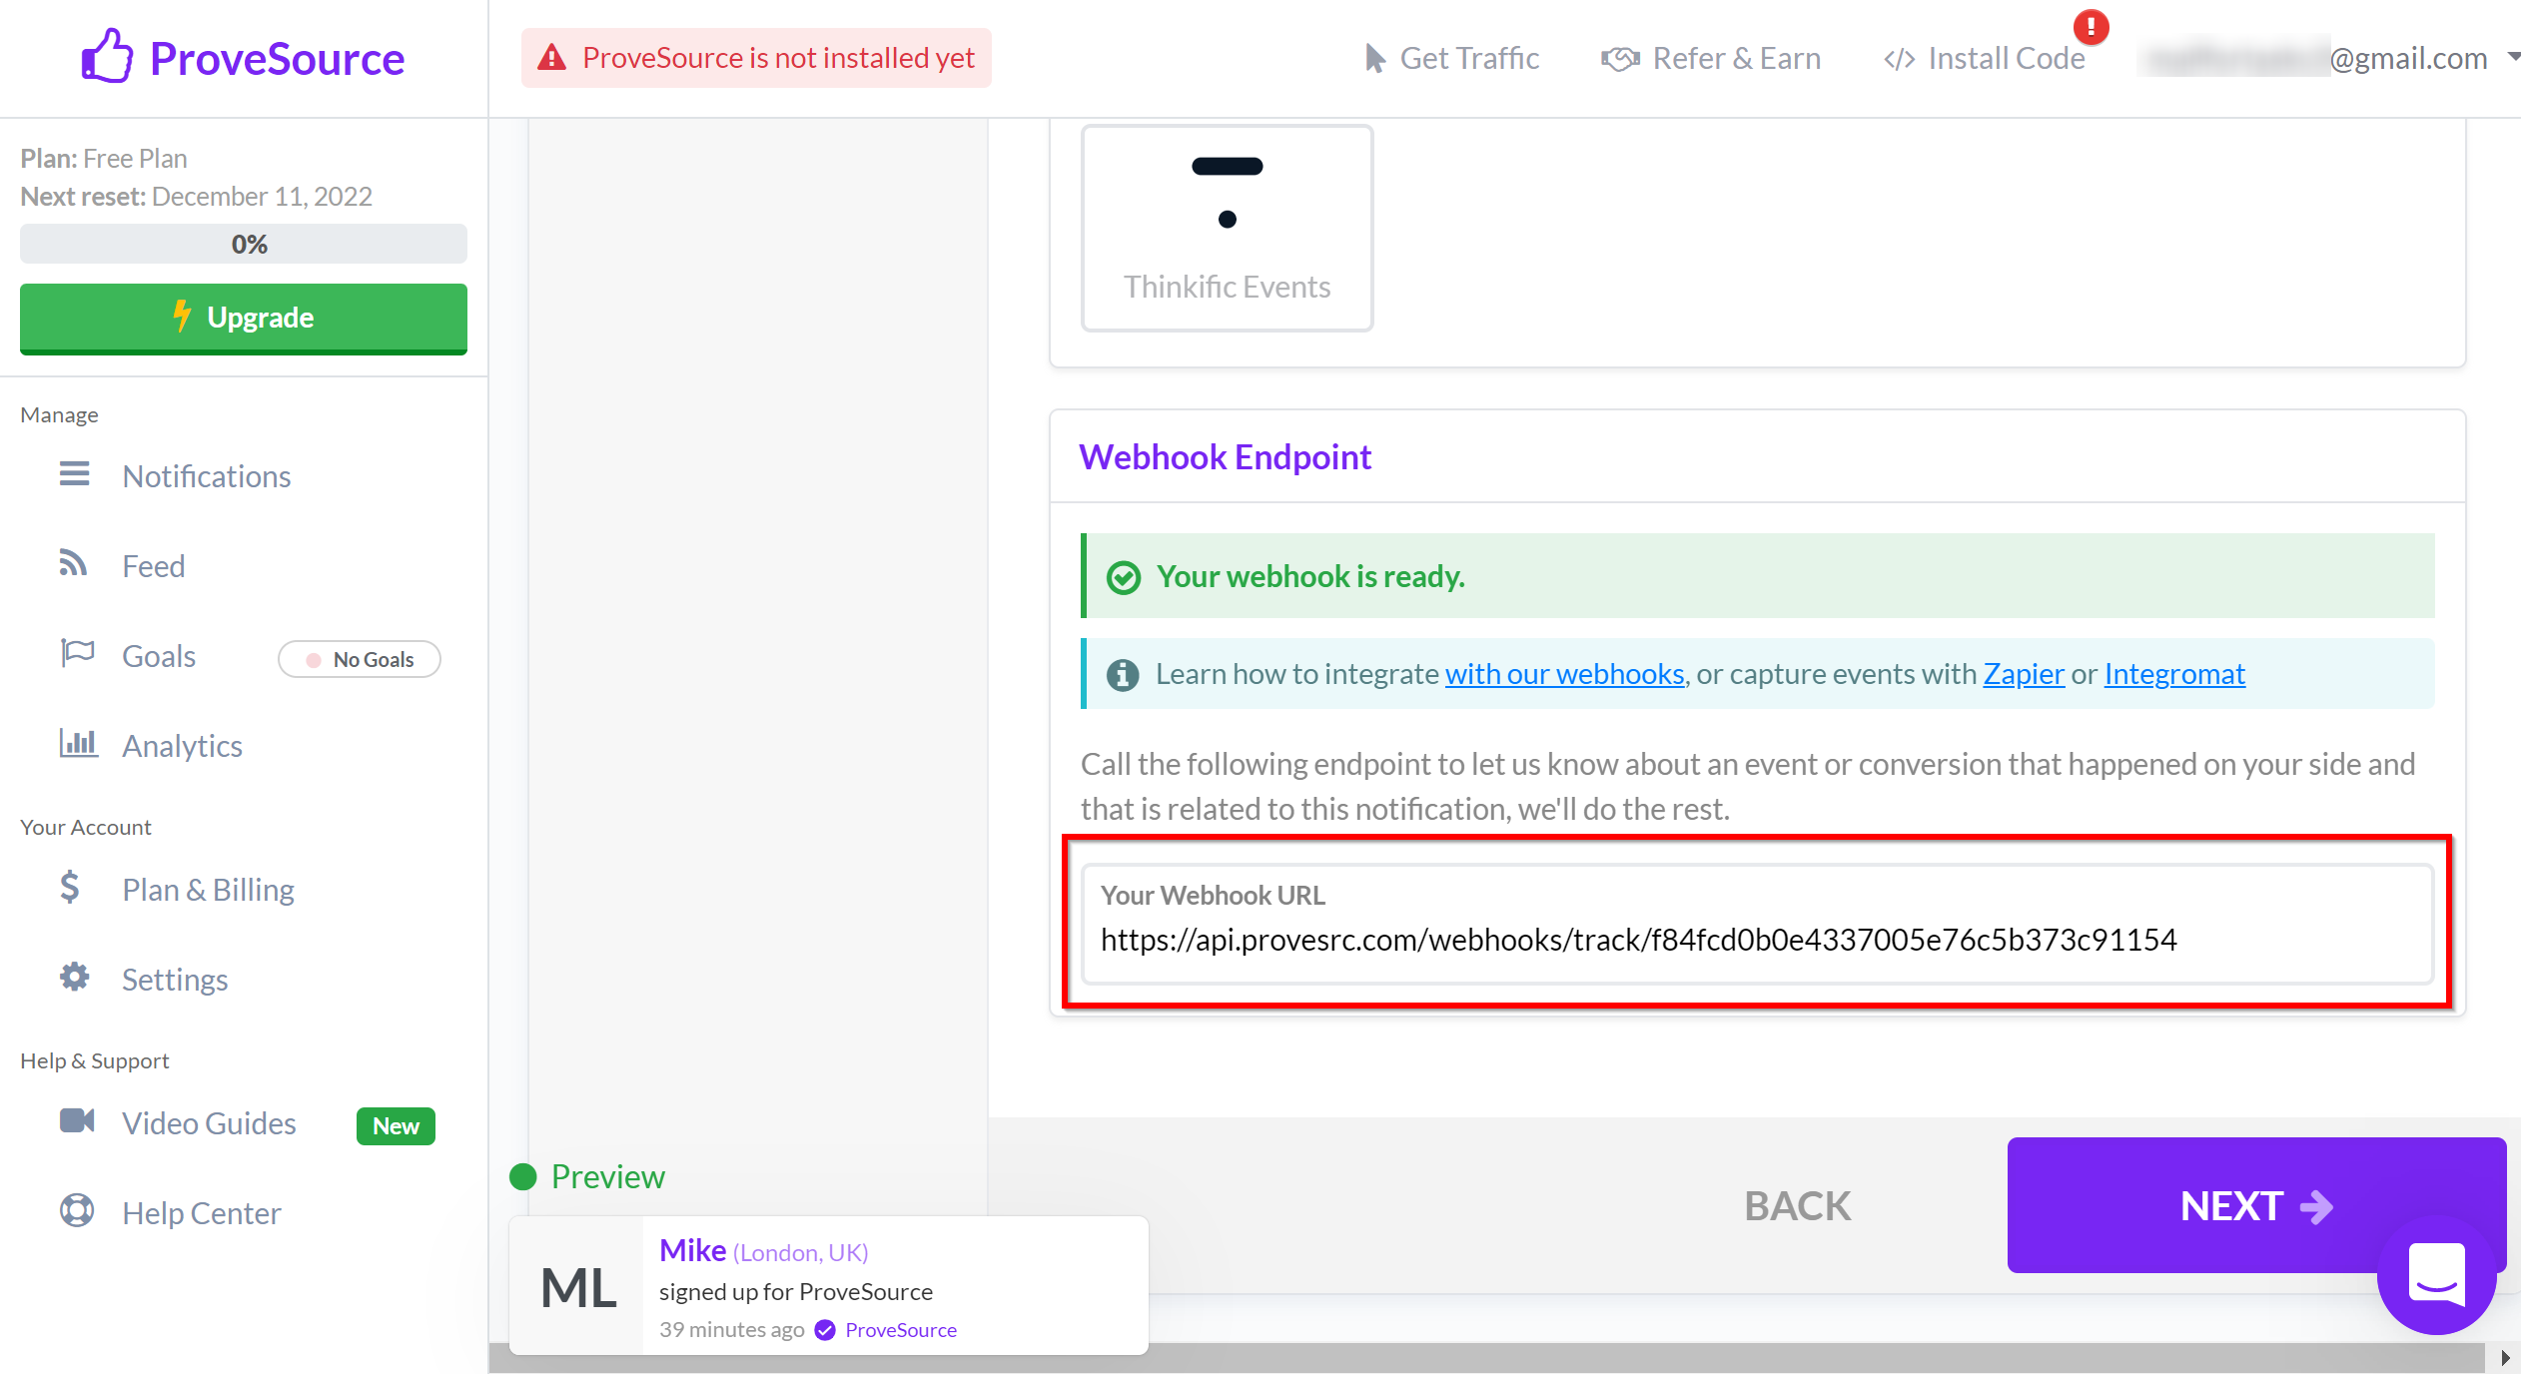Click the Goals sidebar icon
This screenshot has width=2521, height=1374.
click(78, 656)
